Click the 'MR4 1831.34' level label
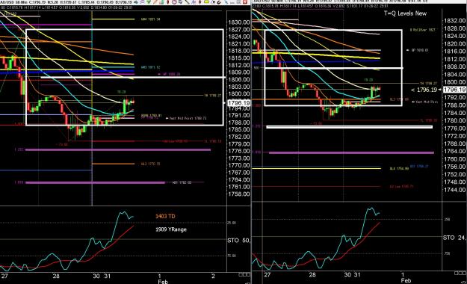The image size is (467, 284). (150, 19)
